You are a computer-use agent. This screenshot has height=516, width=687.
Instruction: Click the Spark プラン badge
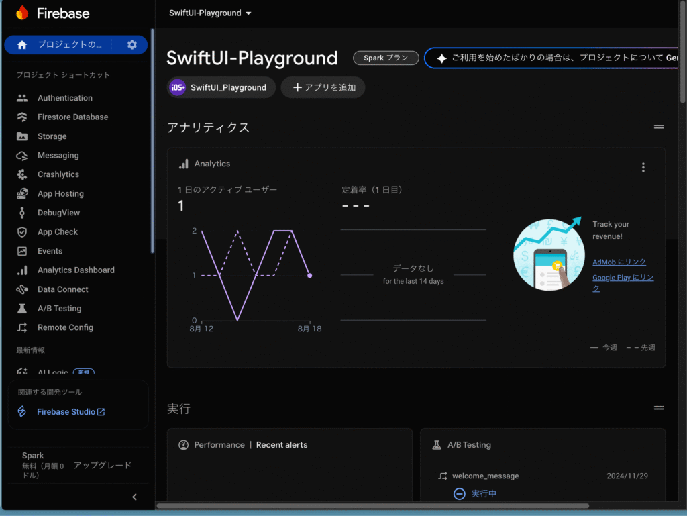click(x=386, y=58)
